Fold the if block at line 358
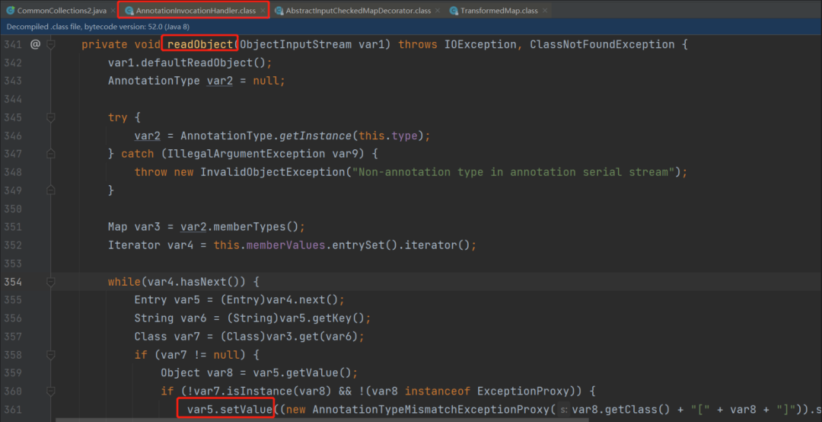Image resolution: width=822 pixels, height=422 pixels. pos(51,355)
